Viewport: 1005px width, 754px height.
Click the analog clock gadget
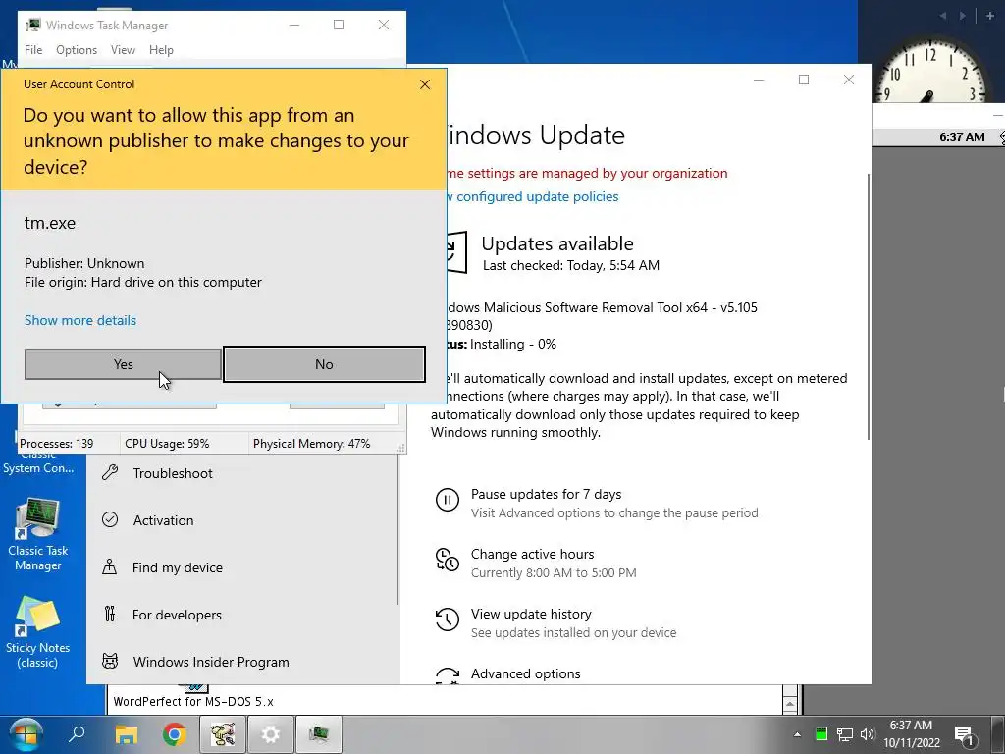[x=929, y=71]
